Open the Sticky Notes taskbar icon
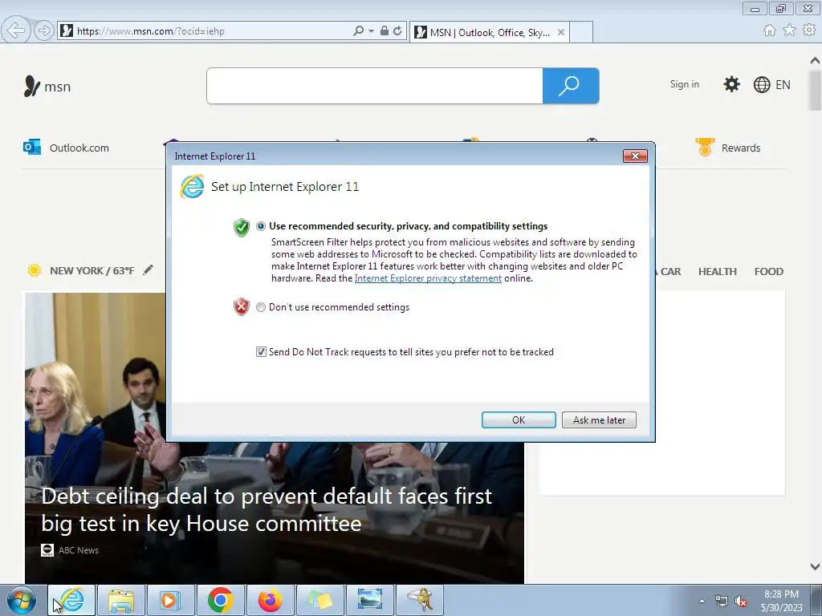The height and width of the screenshot is (616, 822). (x=319, y=600)
